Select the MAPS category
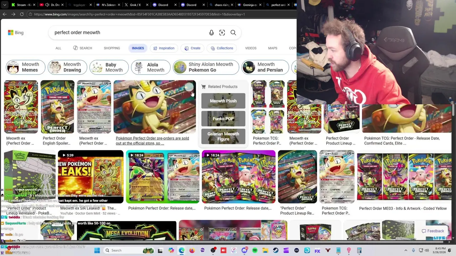 coord(273,48)
